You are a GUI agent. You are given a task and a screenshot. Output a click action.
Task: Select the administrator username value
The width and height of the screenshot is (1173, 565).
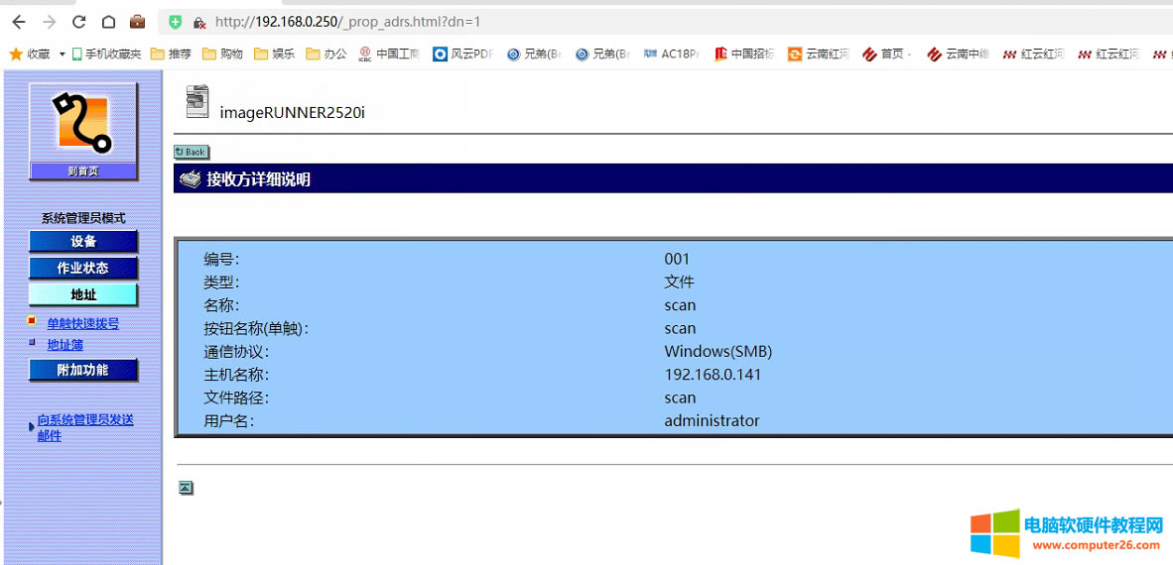(712, 420)
